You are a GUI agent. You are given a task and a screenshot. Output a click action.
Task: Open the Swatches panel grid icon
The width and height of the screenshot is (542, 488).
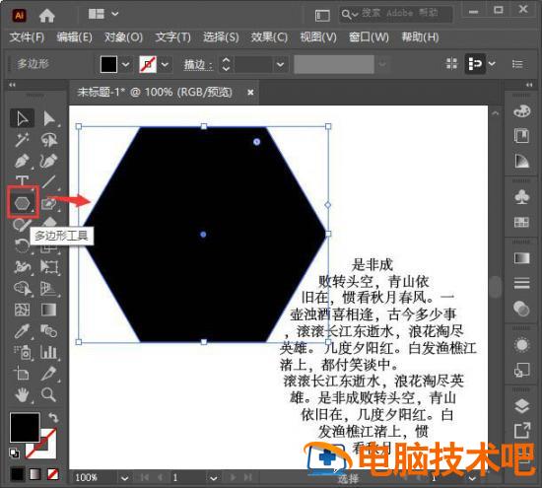click(521, 222)
